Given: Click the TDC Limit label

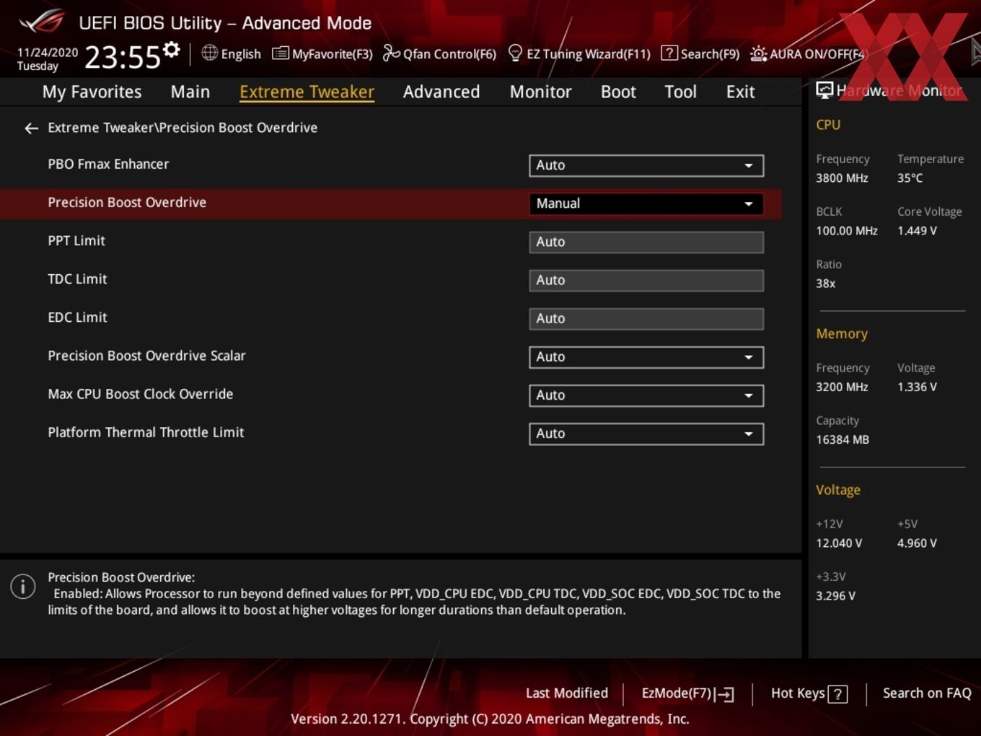Looking at the screenshot, I should [x=77, y=279].
